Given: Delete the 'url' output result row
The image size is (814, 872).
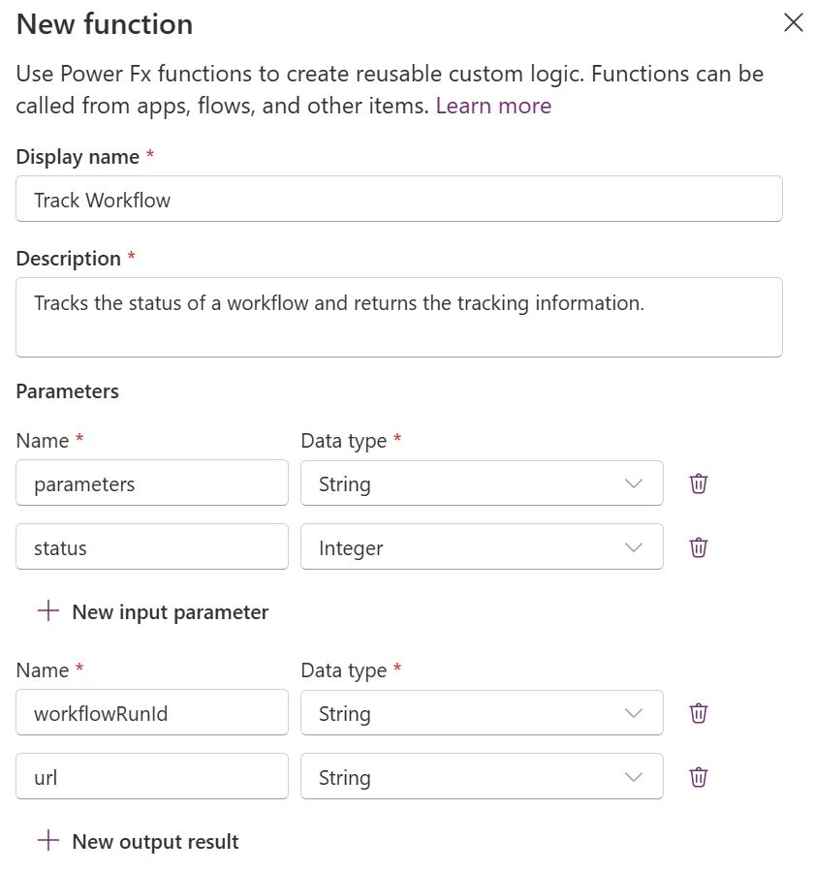Looking at the screenshot, I should (699, 777).
